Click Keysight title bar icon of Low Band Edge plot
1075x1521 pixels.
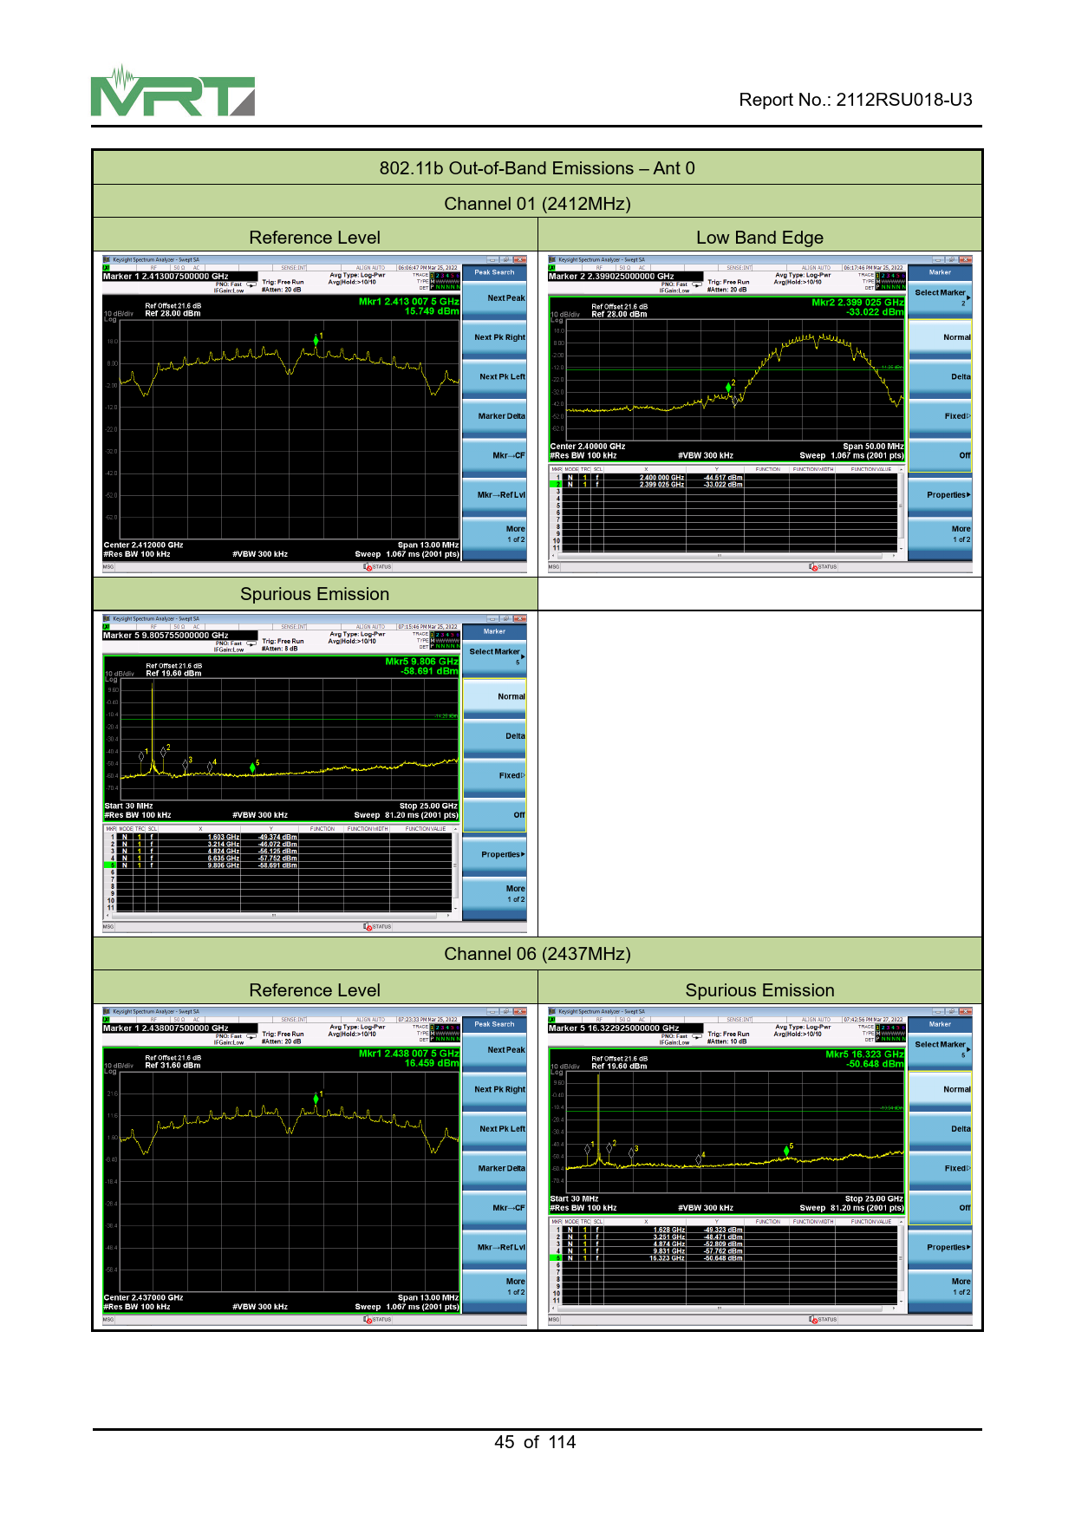pos(552,259)
